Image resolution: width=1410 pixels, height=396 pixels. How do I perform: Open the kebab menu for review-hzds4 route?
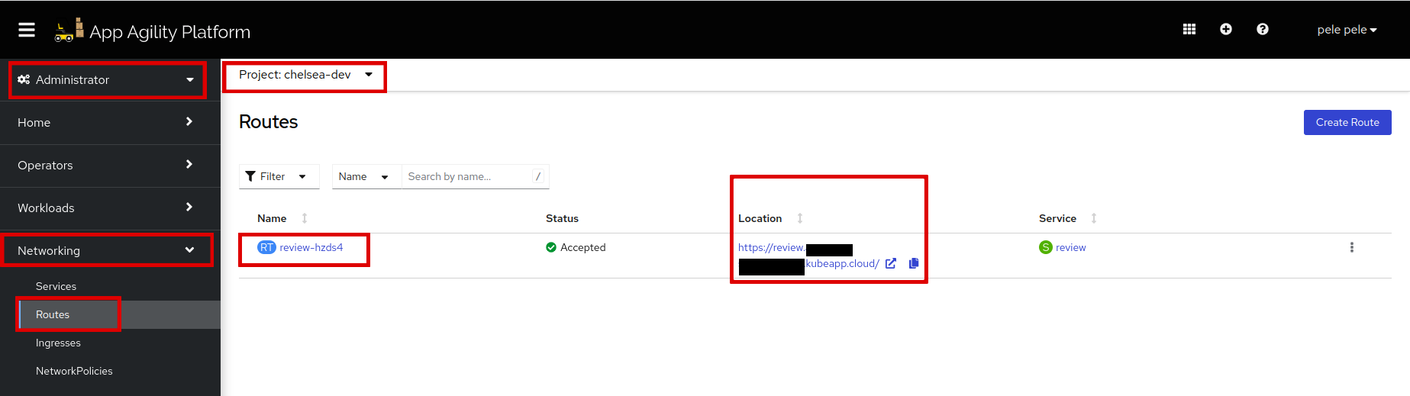click(1351, 247)
